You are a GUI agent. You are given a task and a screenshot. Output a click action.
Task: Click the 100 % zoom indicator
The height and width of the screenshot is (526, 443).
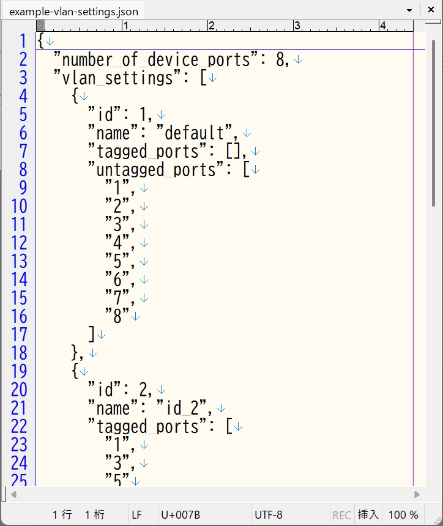(403, 515)
